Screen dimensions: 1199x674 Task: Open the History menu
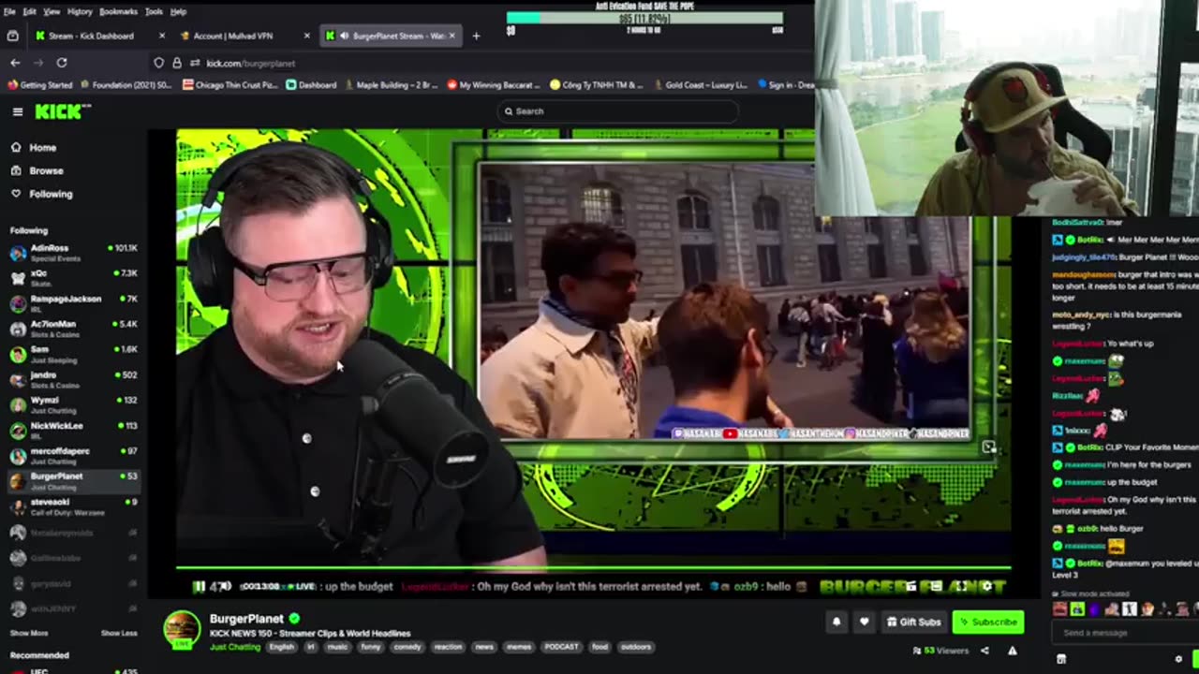80,11
